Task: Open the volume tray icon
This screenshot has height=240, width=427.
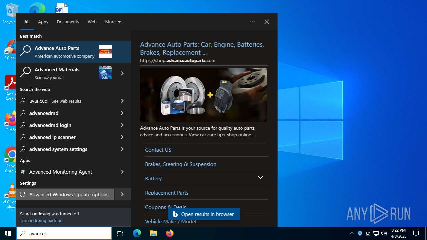Action: tap(384, 233)
